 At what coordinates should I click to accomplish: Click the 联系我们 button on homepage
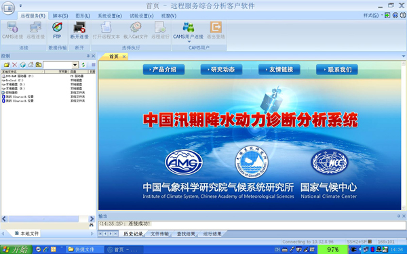click(337, 70)
